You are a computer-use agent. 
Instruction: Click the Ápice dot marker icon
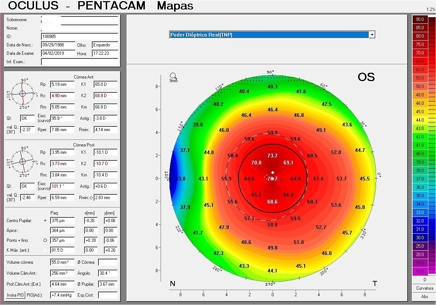tap(45, 230)
